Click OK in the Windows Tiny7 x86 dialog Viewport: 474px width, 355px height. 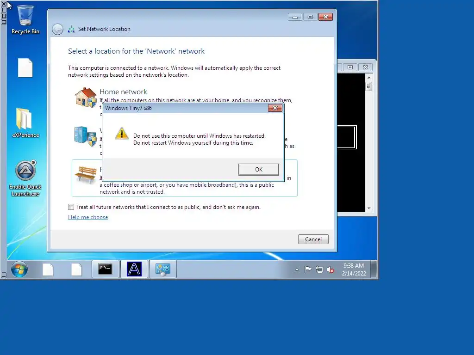click(258, 169)
